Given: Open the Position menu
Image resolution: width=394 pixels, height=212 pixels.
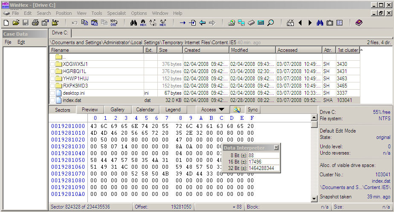Looking at the screenshot, I should 64,13.
